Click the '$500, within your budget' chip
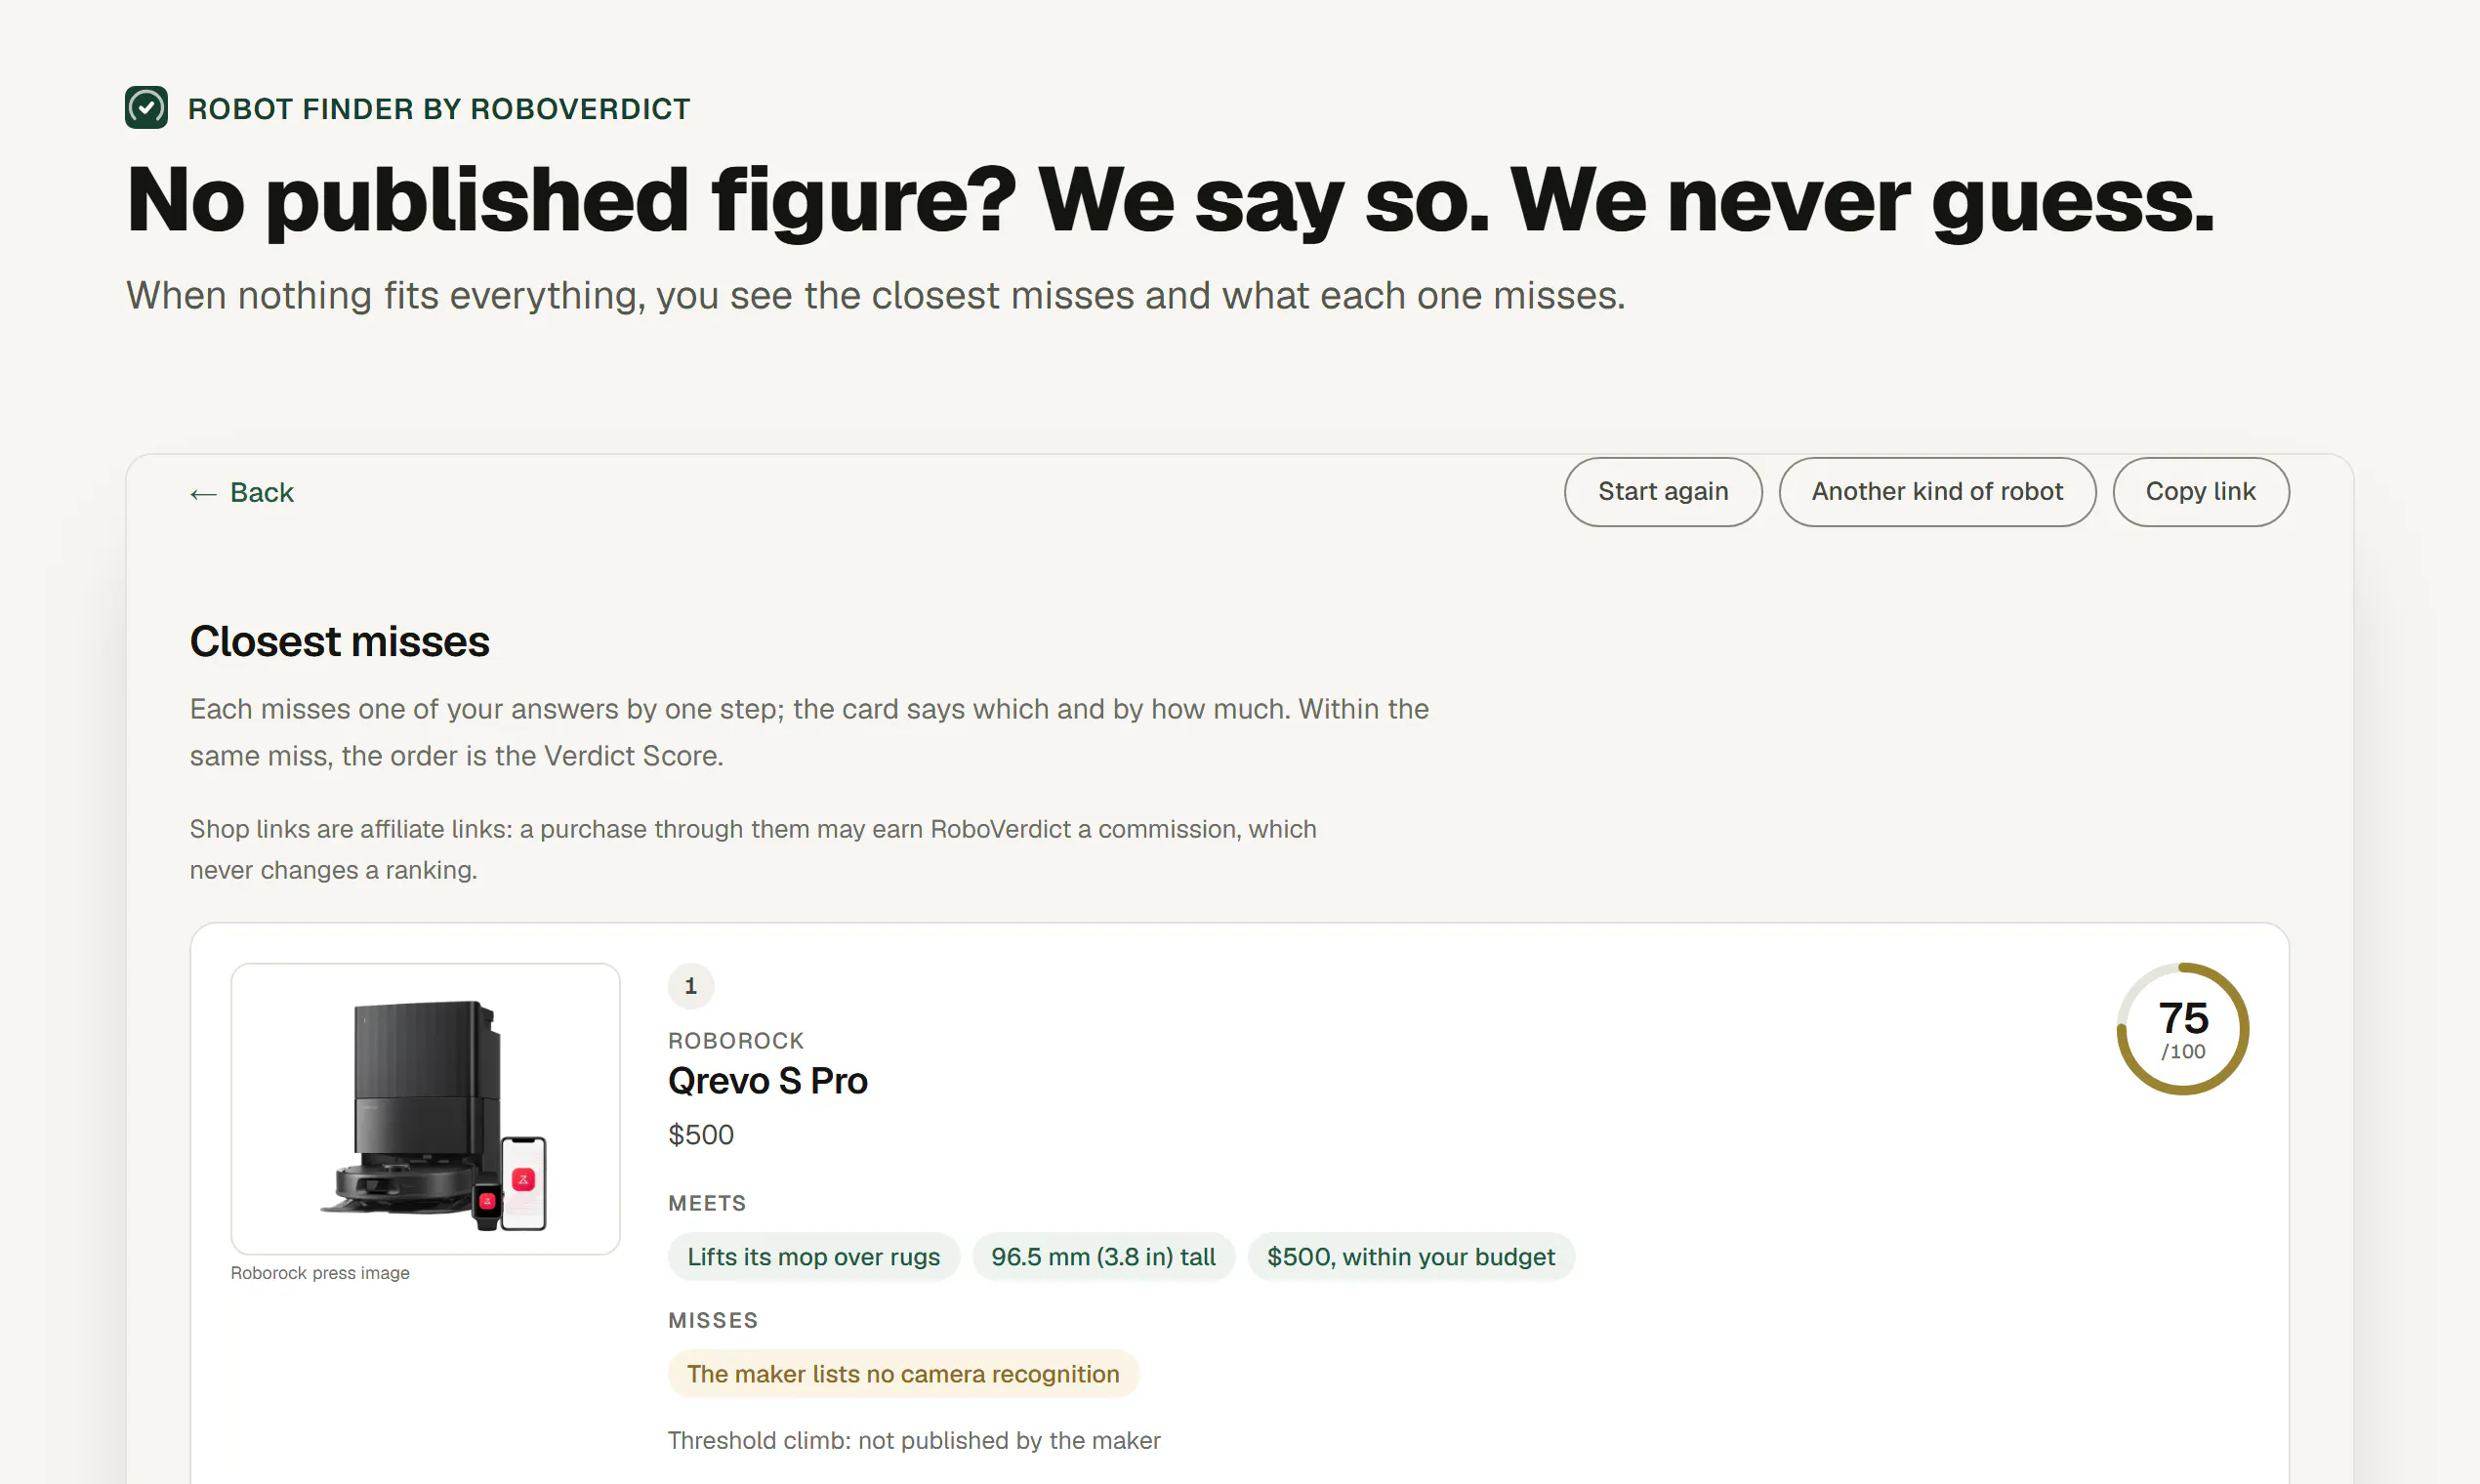Screen dimensions: 2480x1484 coord(1411,1257)
